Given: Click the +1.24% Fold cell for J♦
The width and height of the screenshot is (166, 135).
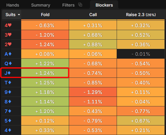Looking at the screenshot, I should [x=45, y=73].
